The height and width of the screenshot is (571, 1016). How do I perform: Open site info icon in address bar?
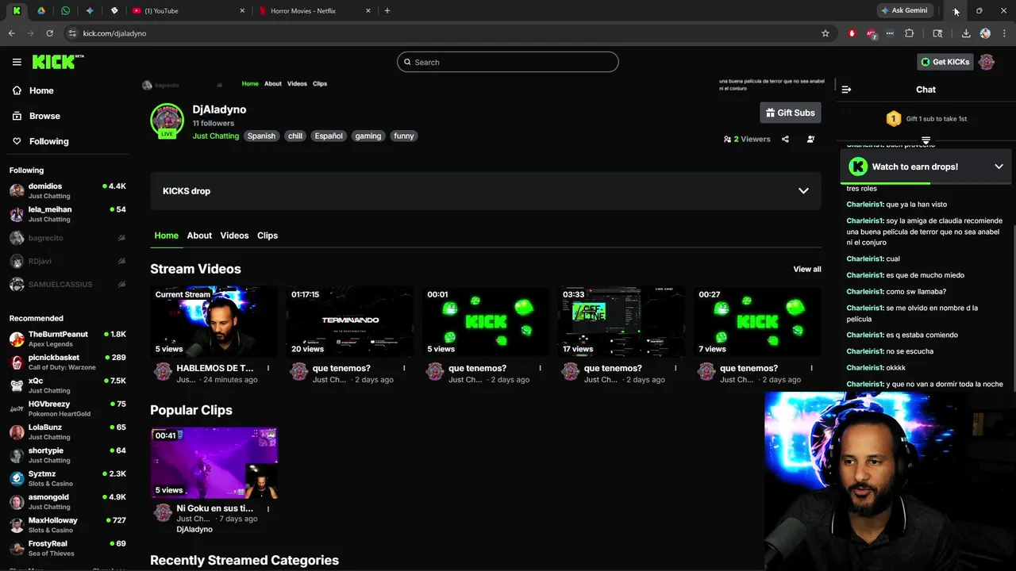click(x=72, y=33)
